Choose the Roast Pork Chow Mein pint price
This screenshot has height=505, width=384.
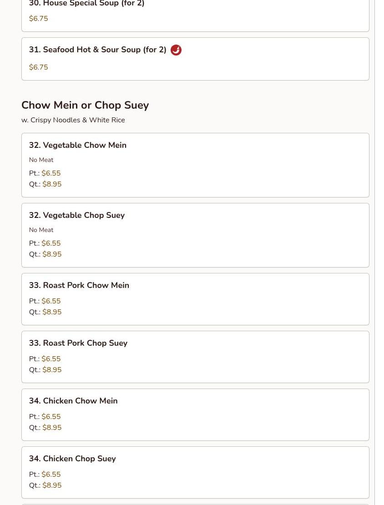point(51,301)
